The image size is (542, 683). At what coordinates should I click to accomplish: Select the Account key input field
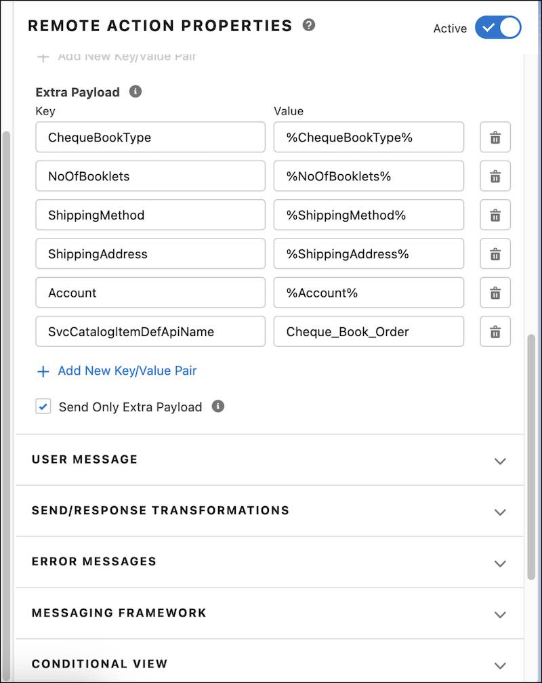click(150, 293)
